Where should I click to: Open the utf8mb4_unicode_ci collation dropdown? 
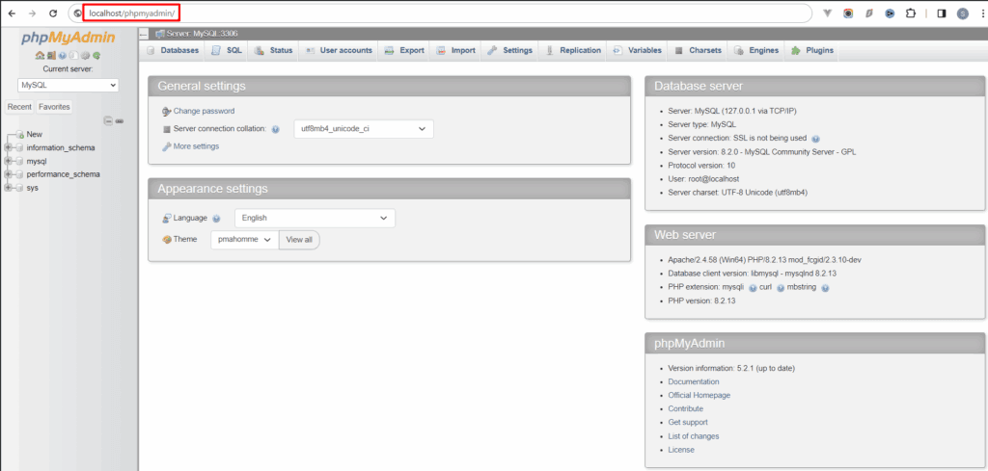coord(363,128)
